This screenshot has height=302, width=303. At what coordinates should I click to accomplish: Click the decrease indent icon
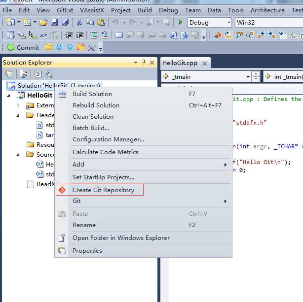pos(69,35)
